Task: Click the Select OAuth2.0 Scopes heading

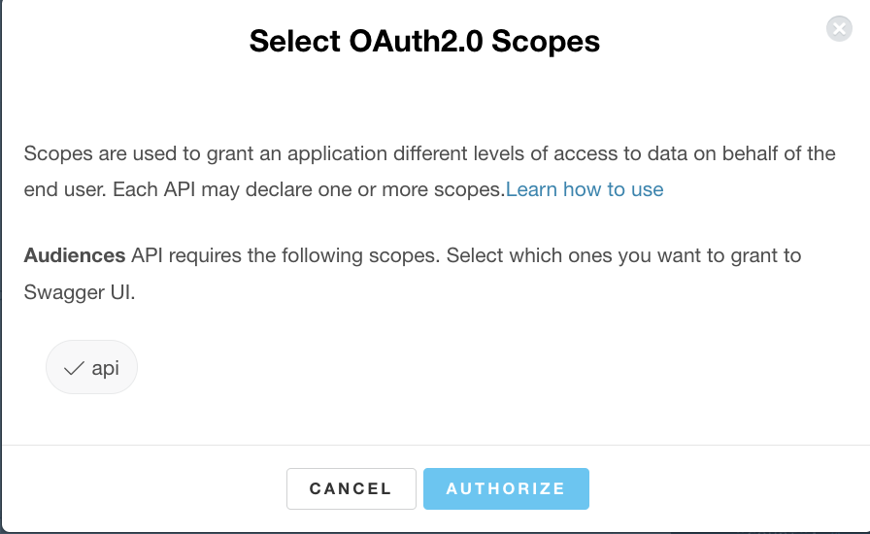Action: [424, 41]
